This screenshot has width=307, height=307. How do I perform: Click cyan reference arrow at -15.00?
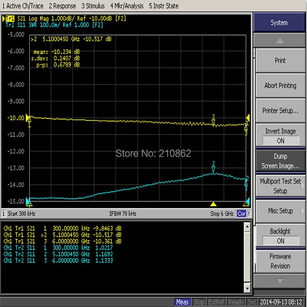click(x=27, y=201)
